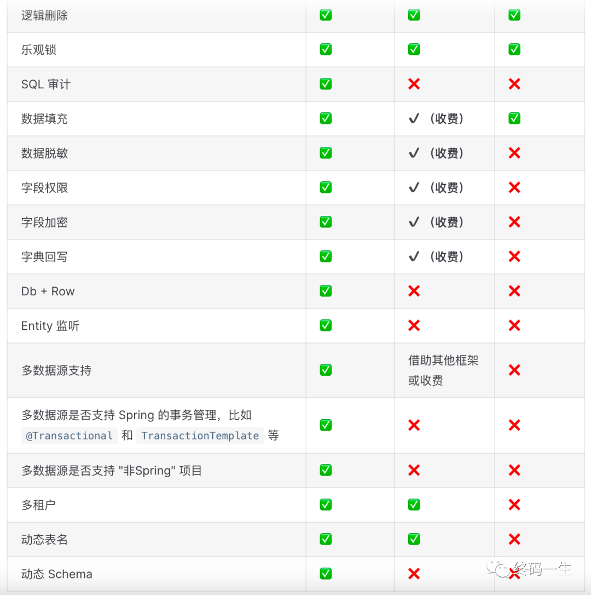This screenshot has height=595, width=591.
Task: Click the middle green check in the 动态表名 row
Action: coord(414,539)
